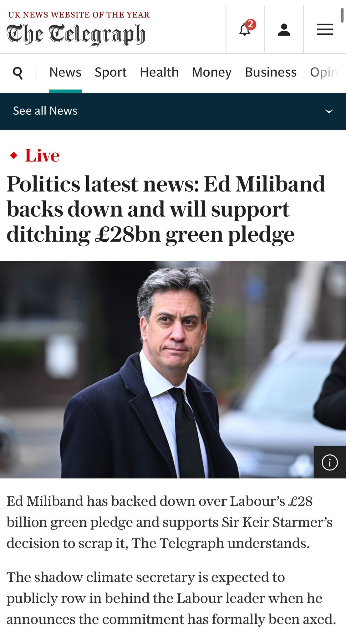Screen dimensions: 346x641
Task: Open the hamburger menu icon
Action: pos(325,30)
